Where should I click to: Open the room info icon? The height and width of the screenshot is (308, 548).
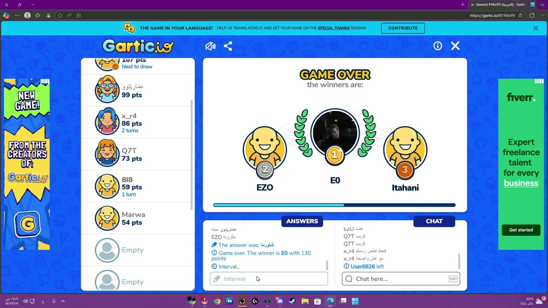pyautogui.click(x=438, y=46)
